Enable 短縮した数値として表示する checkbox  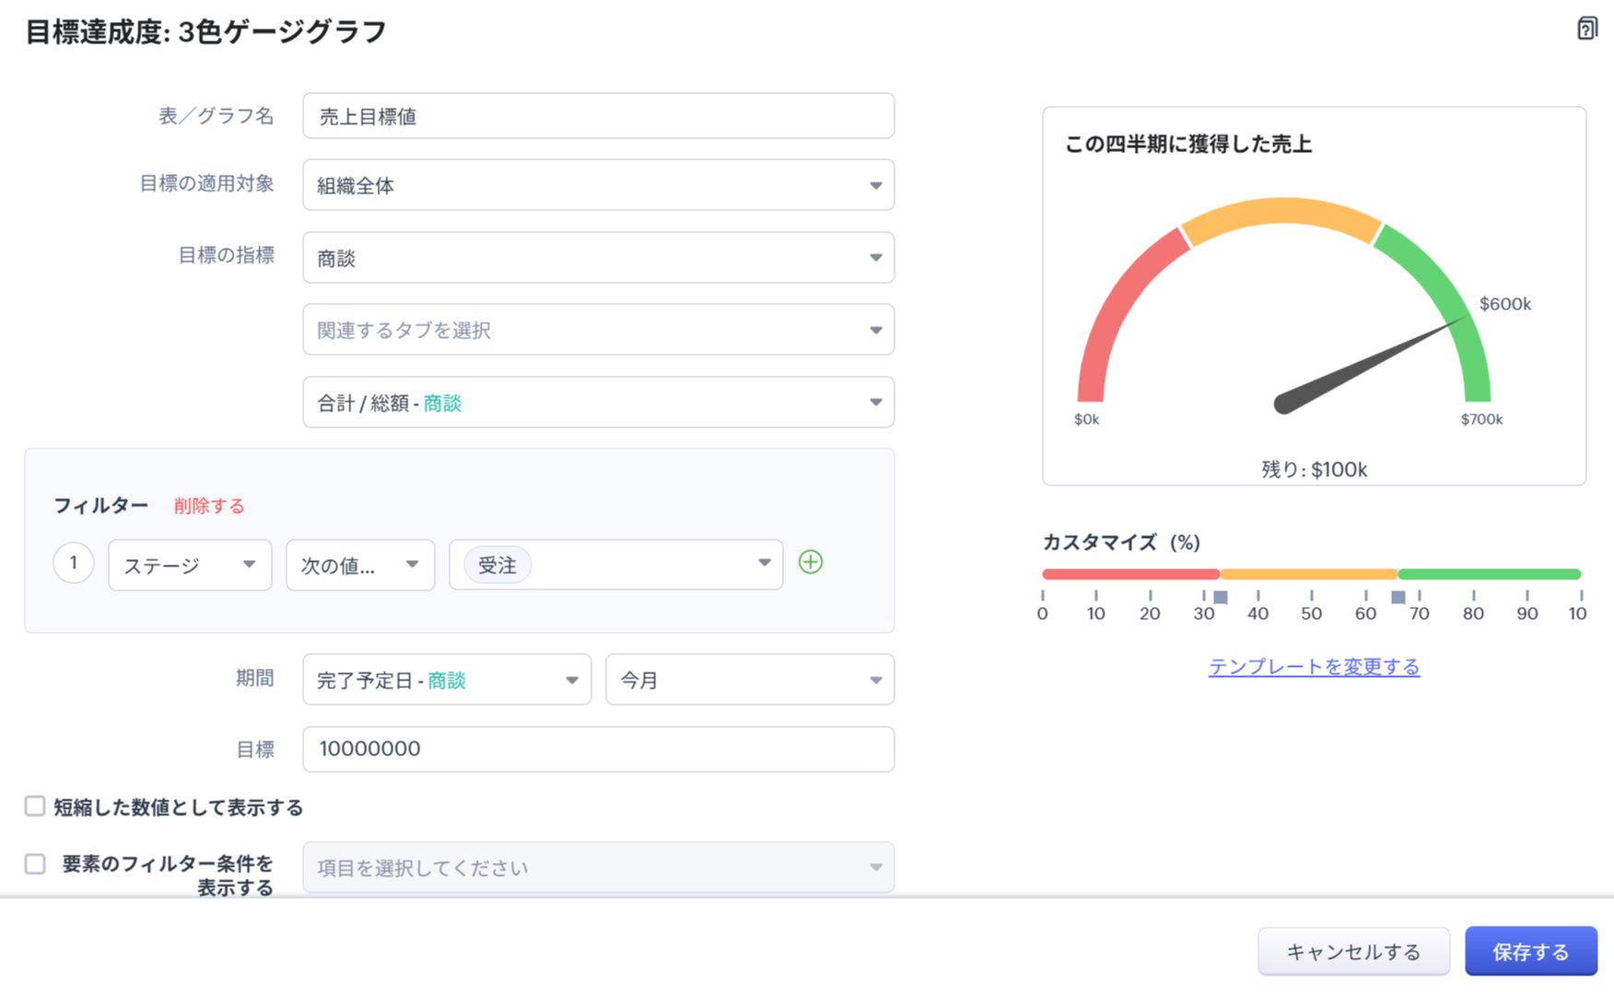[x=35, y=807]
